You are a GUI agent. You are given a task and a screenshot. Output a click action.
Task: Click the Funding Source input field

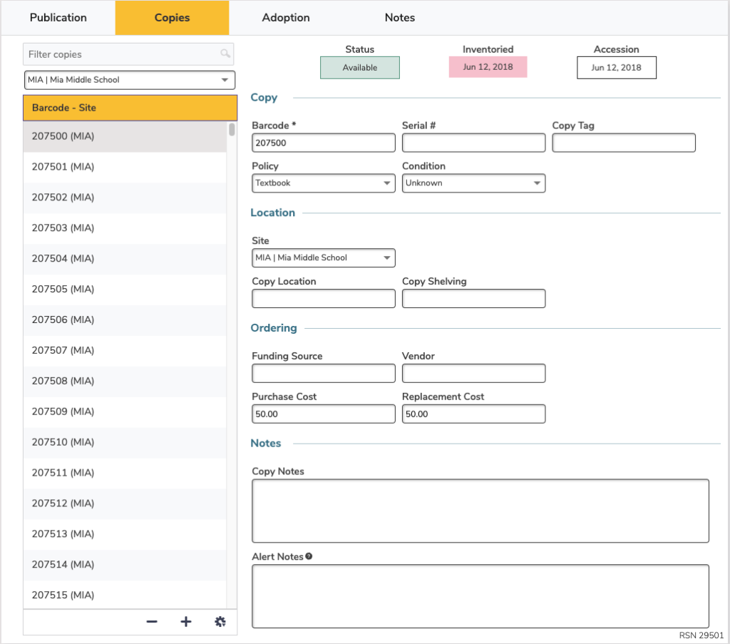click(323, 374)
